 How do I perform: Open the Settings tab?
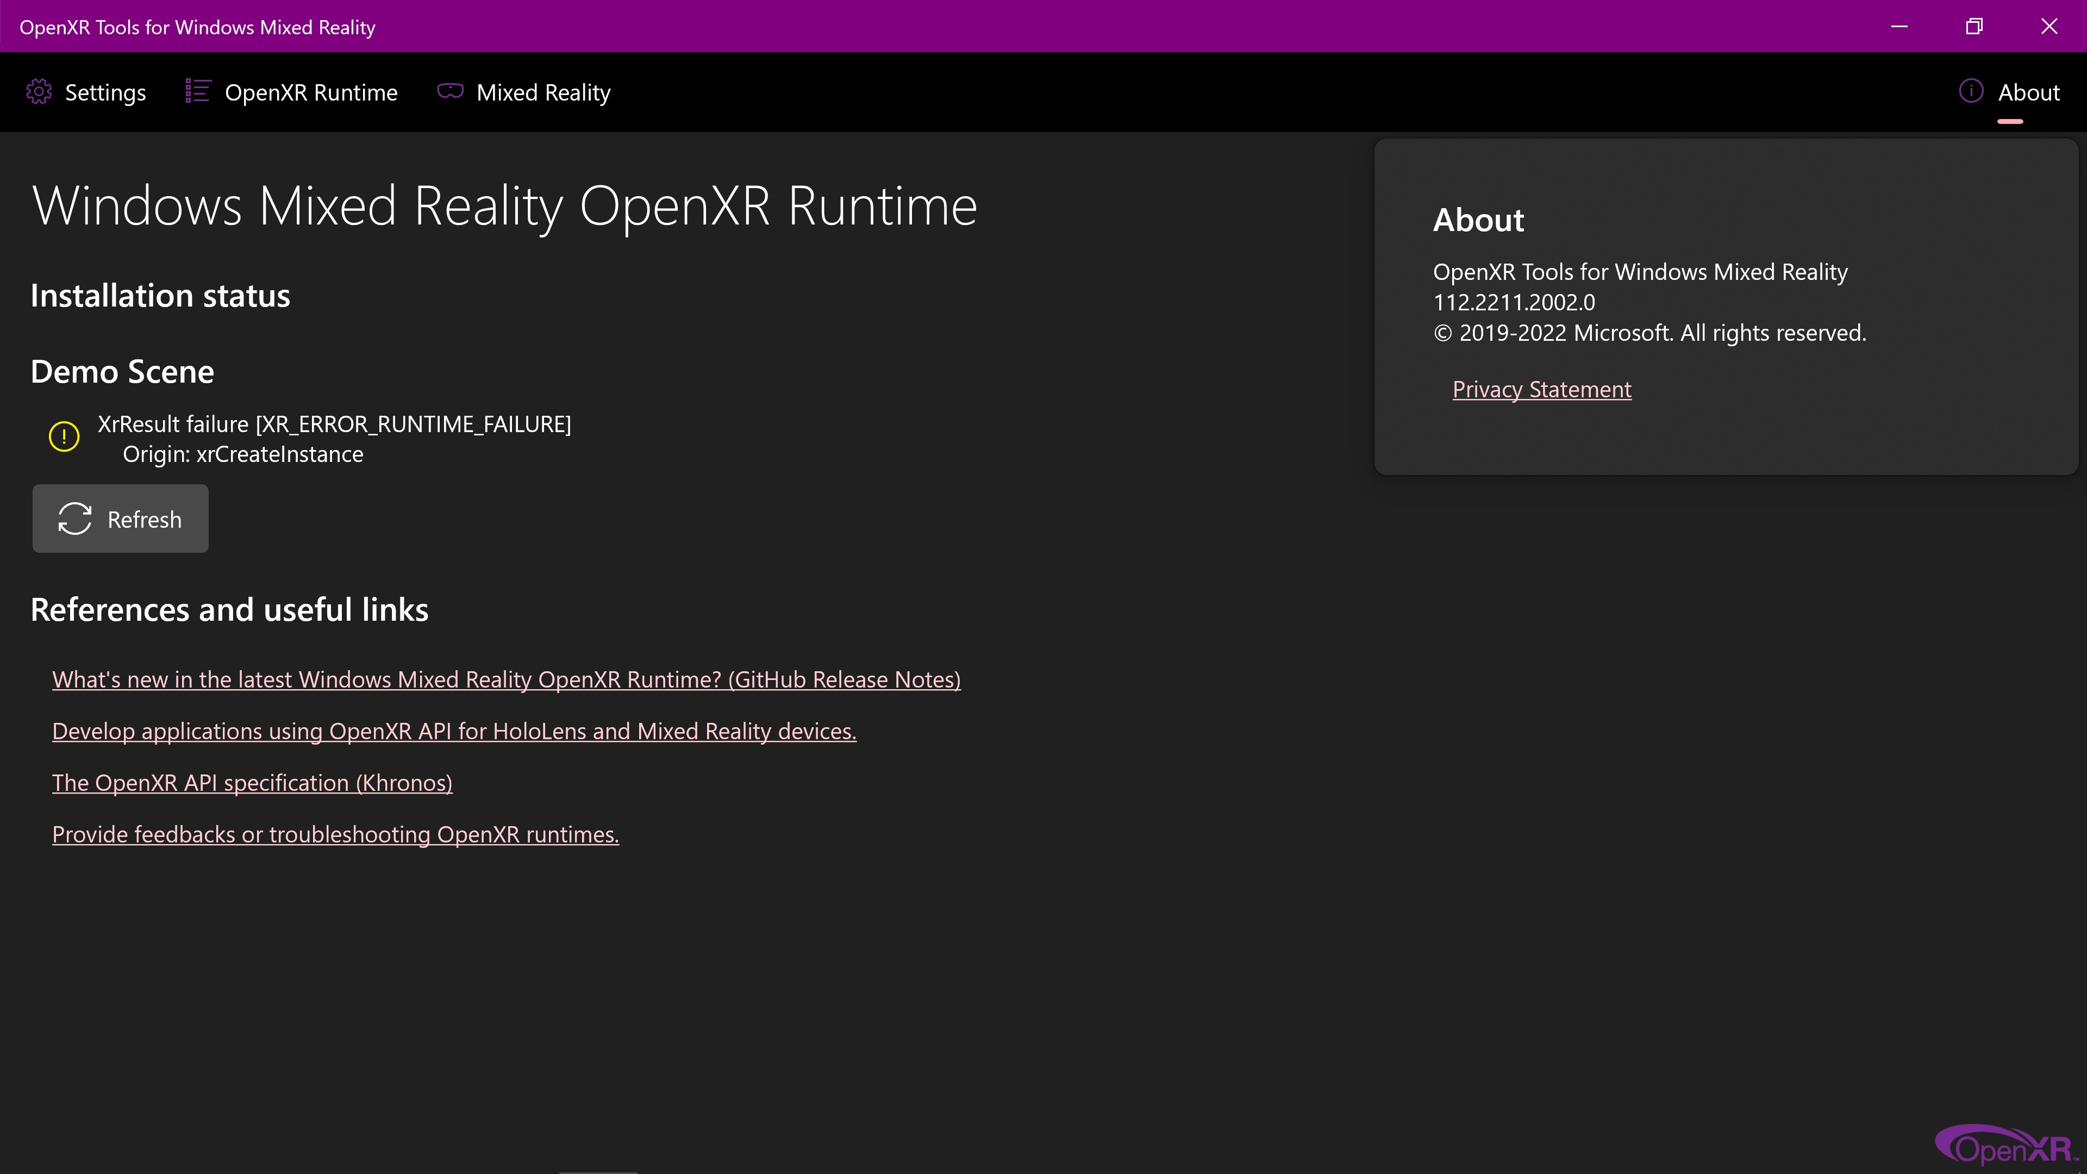(86, 92)
